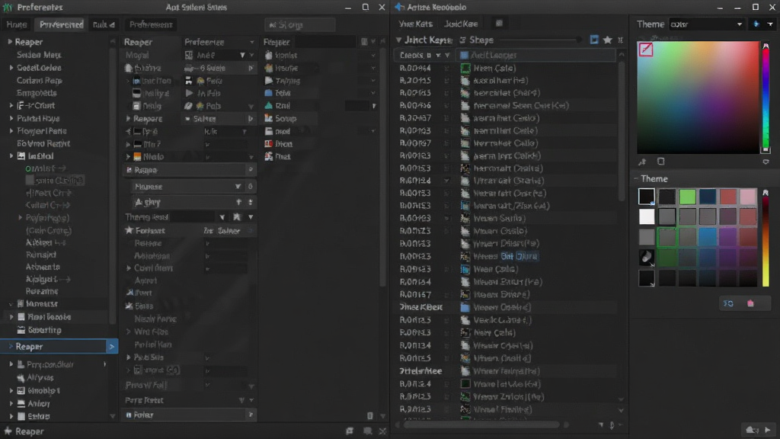The height and width of the screenshot is (439, 780).
Task: Open the arrow dropdown right of diamond icon
Action: [x=770, y=24]
